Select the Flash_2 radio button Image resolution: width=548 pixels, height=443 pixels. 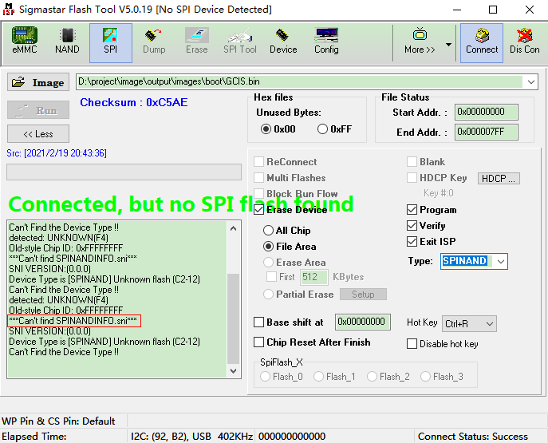coord(372,377)
